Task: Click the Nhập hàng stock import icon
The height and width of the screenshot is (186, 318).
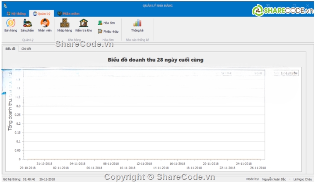Action: point(65,25)
